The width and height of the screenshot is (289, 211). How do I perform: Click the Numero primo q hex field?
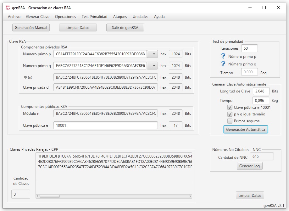tap(100, 66)
